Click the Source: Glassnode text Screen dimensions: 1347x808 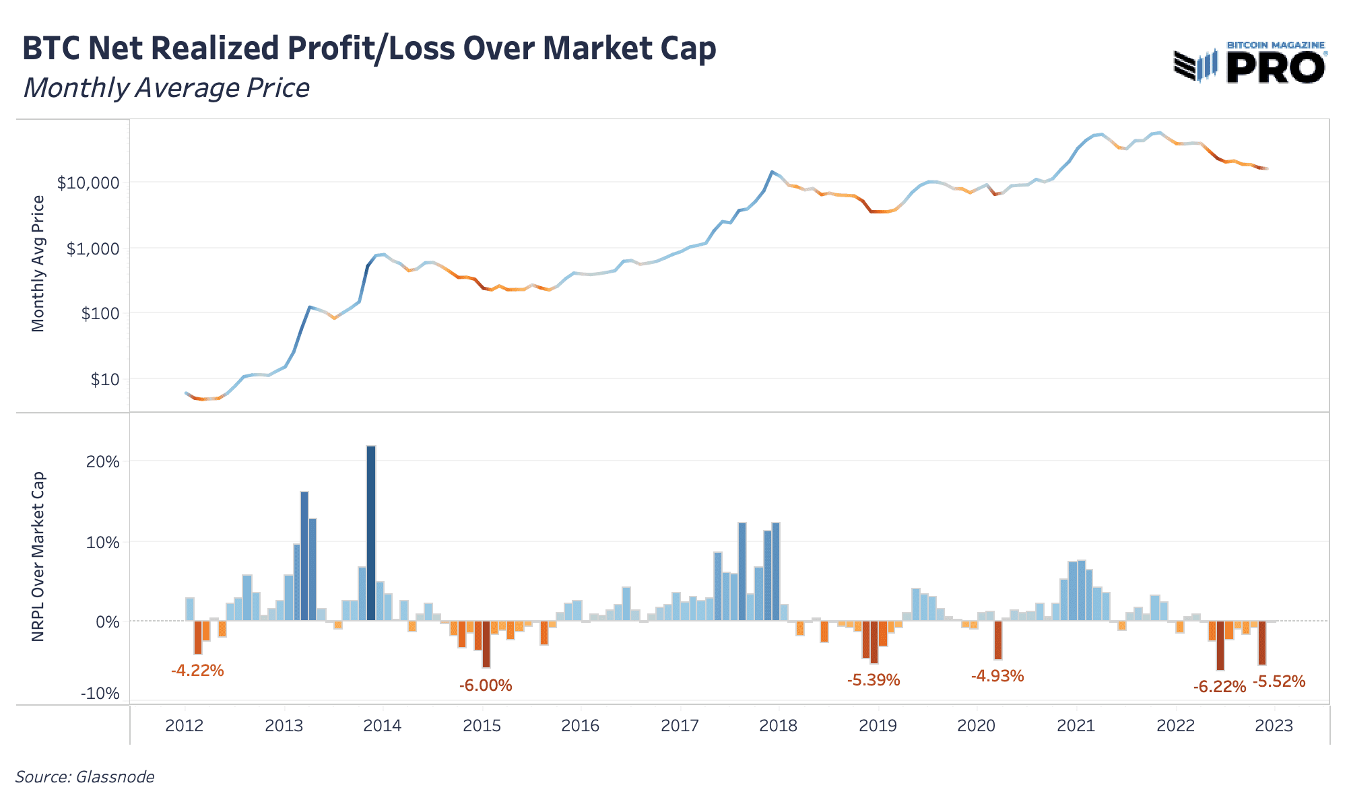point(85,777)
